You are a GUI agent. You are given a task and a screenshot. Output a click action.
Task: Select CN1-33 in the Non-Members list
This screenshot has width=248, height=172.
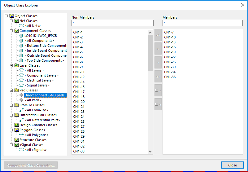pos(79,151)
